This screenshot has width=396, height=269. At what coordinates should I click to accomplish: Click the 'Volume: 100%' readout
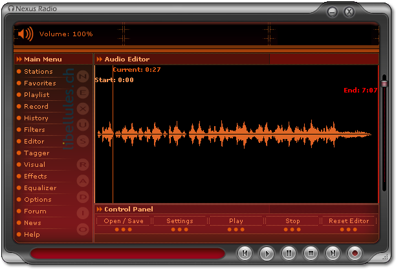coord(66,34)
